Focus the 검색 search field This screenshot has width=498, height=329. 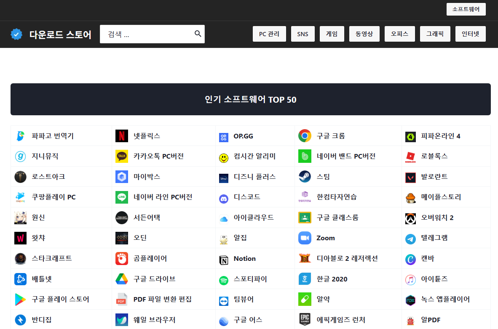click(x=152, y=34)
